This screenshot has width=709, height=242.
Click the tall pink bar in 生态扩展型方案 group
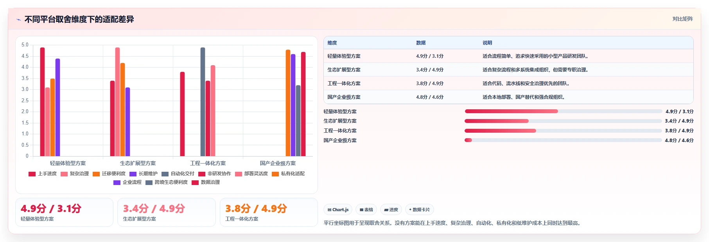point(117,102)
